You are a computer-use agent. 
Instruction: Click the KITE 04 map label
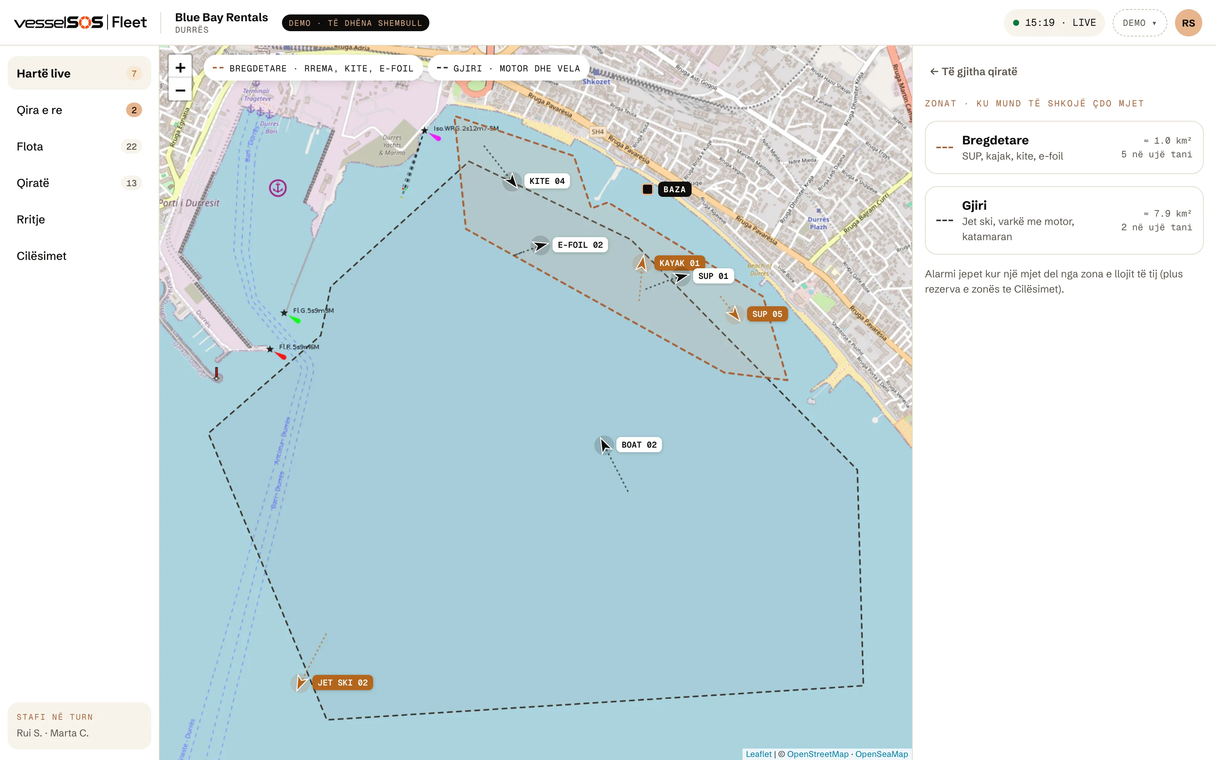547,181
